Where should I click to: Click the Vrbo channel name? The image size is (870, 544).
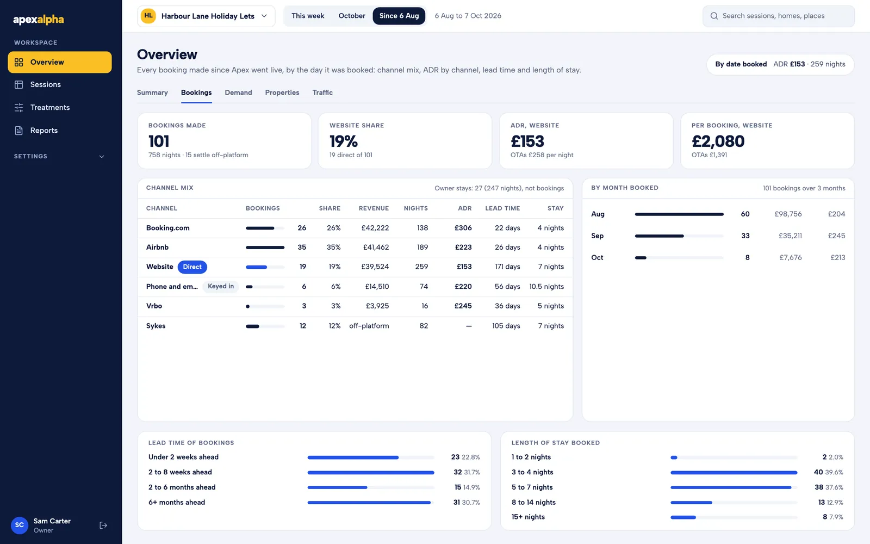tap(154, 306)
